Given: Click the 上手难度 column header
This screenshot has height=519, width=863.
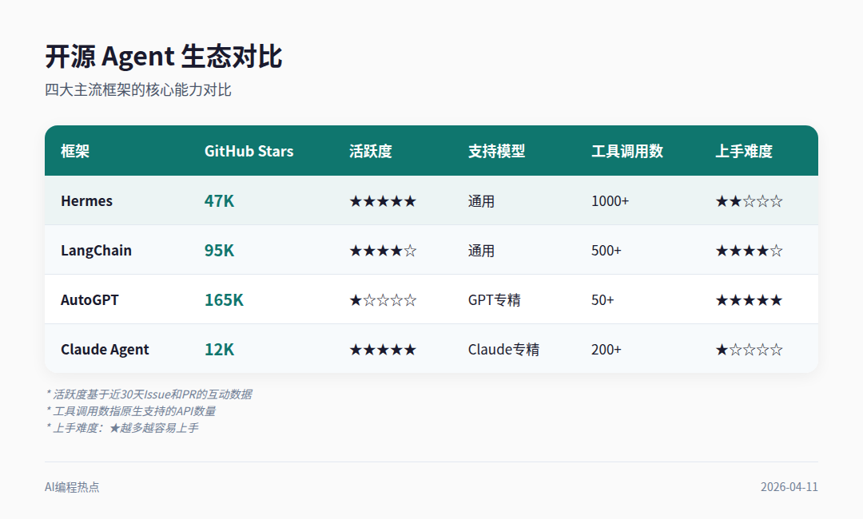Looking at the screenshot, I should tap(744, 151).
